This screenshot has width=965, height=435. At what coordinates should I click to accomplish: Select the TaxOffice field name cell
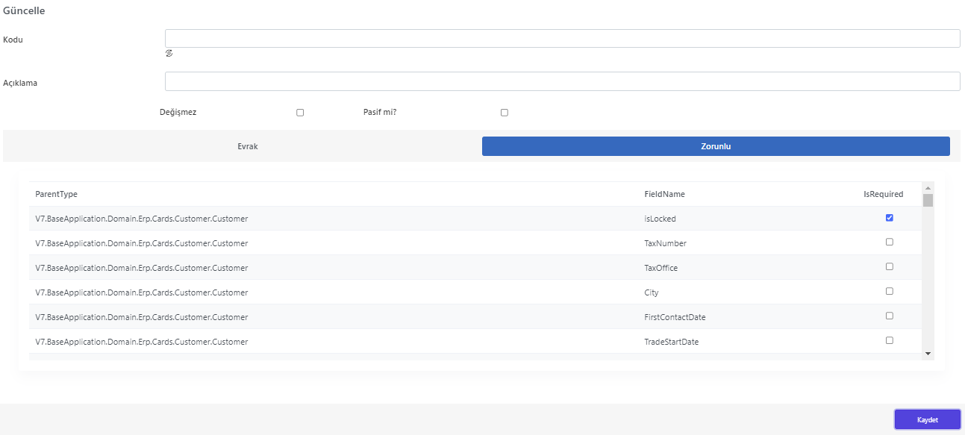click(661, 268)
